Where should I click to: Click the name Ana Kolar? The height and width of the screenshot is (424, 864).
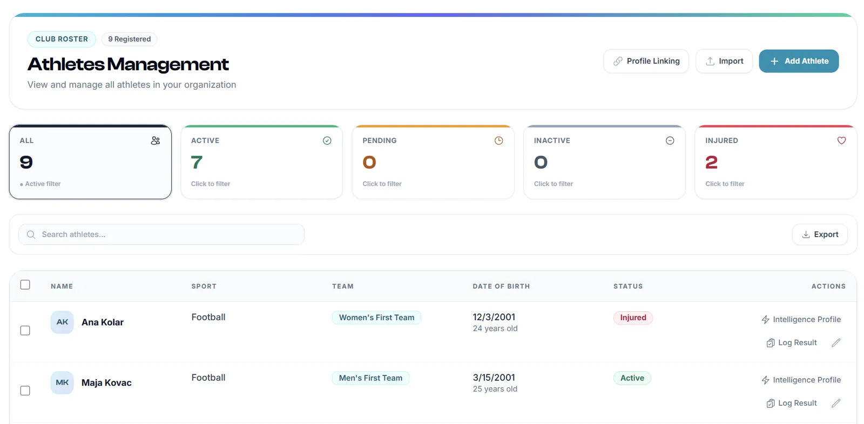point(103,322)
